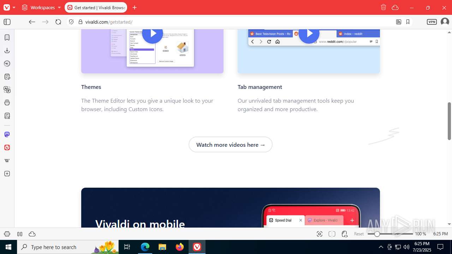
Task: Open the user profile avatar
Action: [x=445, y=22]
